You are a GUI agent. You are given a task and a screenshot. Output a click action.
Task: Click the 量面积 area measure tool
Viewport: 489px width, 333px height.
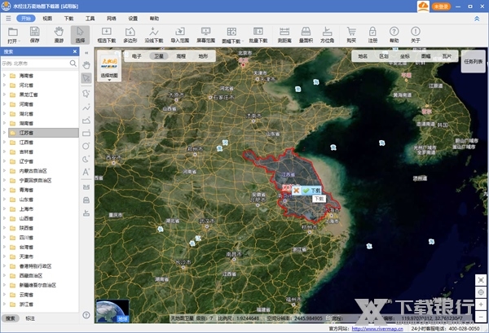[306, 33]
